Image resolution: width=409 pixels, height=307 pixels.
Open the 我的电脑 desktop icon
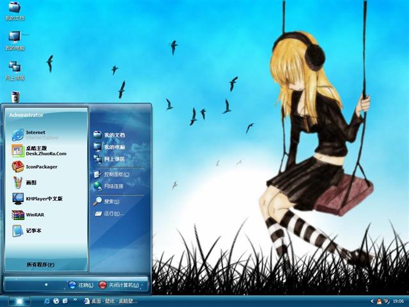click(14, 40)
